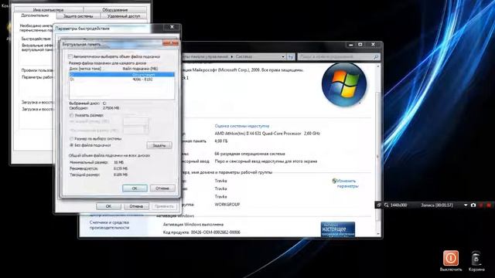Select the Дополнительно tab
The height and width of the screenshot is (278, 495).
(x=35, y=15)
